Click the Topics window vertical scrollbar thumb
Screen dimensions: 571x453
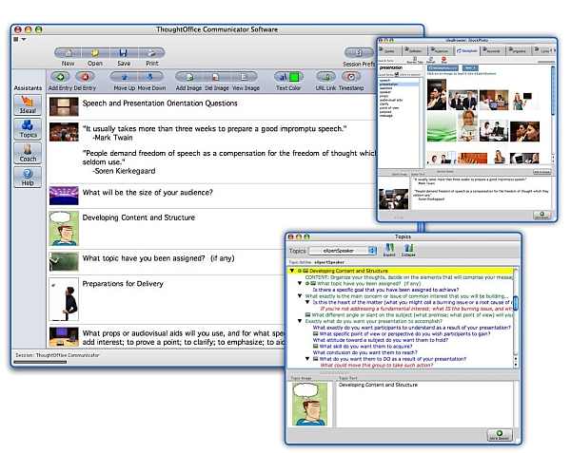pos(515,303)
